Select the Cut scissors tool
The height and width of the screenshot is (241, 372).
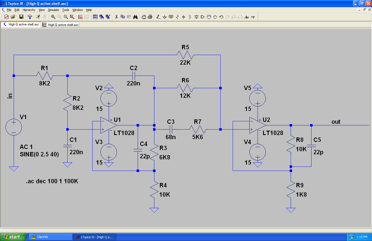116,17
